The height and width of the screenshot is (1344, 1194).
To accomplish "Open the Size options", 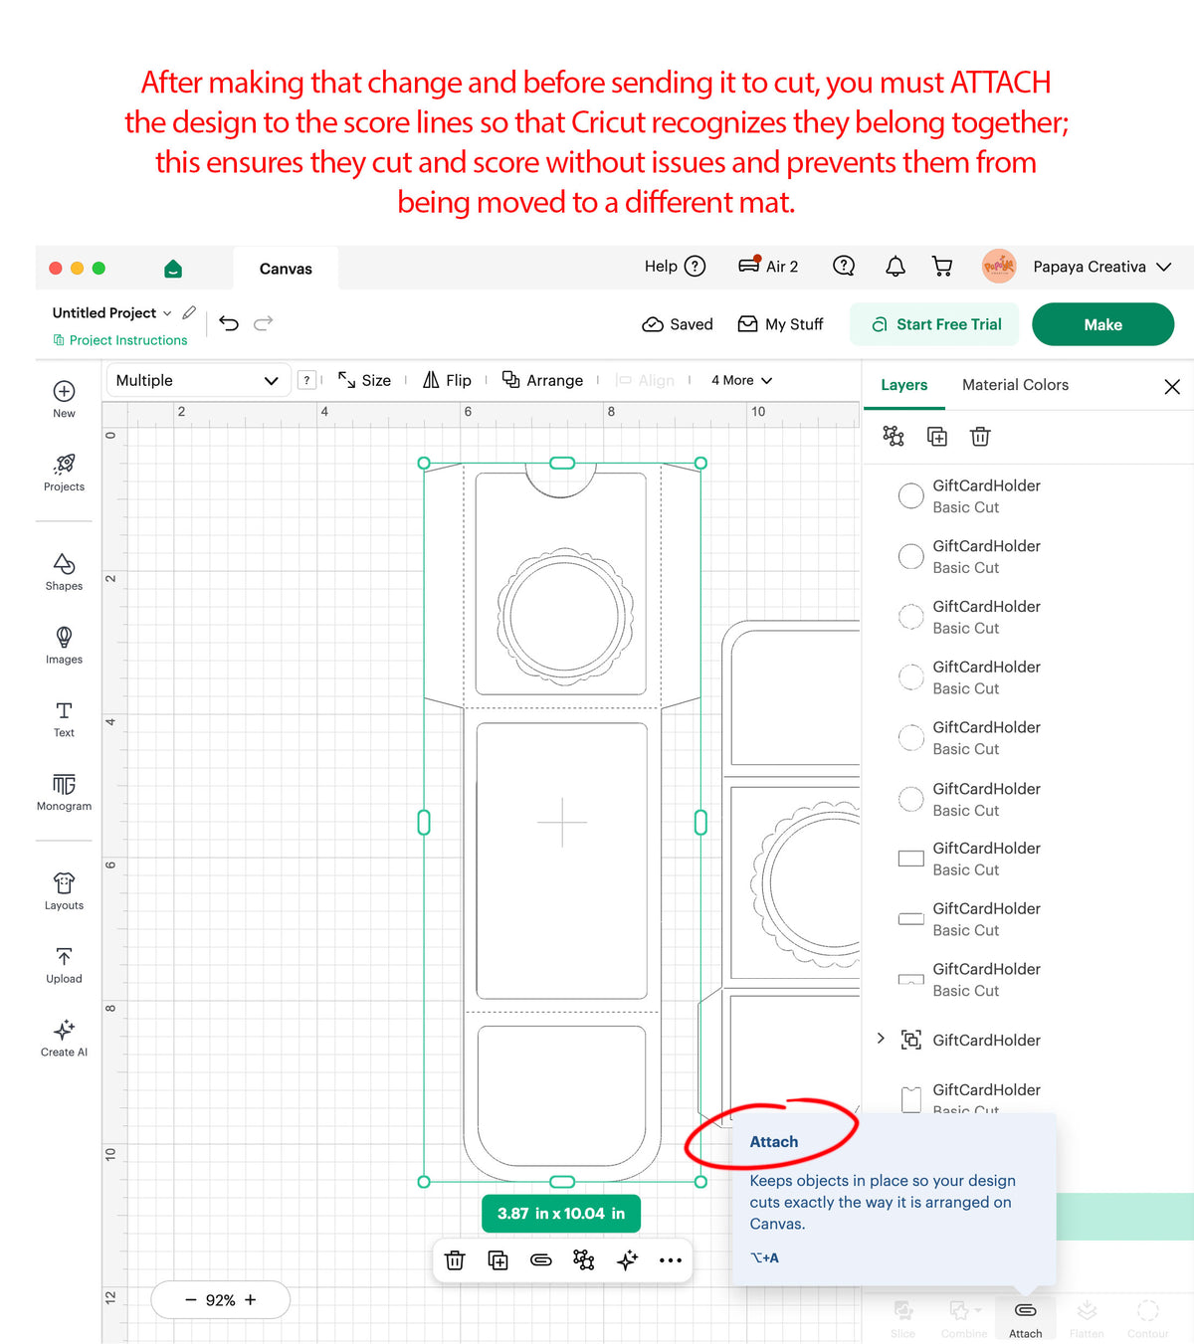I will point(364,380).
